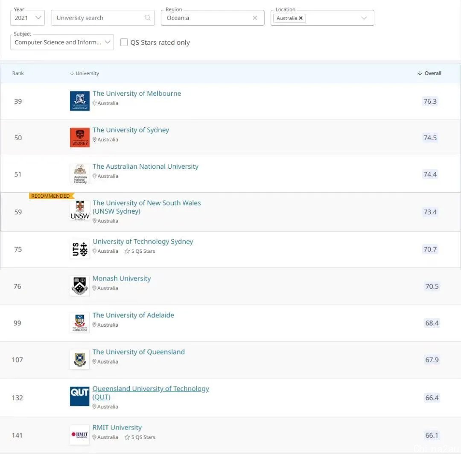Remove the Australia location tag
Viewport: 461px width, 454px height.
pyautogui.click(x=301, y=18)
